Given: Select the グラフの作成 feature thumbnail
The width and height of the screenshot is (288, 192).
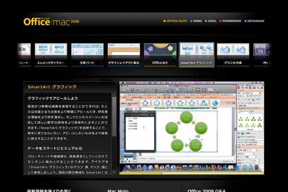Looking at the screenshot, I should pos(233,54).
